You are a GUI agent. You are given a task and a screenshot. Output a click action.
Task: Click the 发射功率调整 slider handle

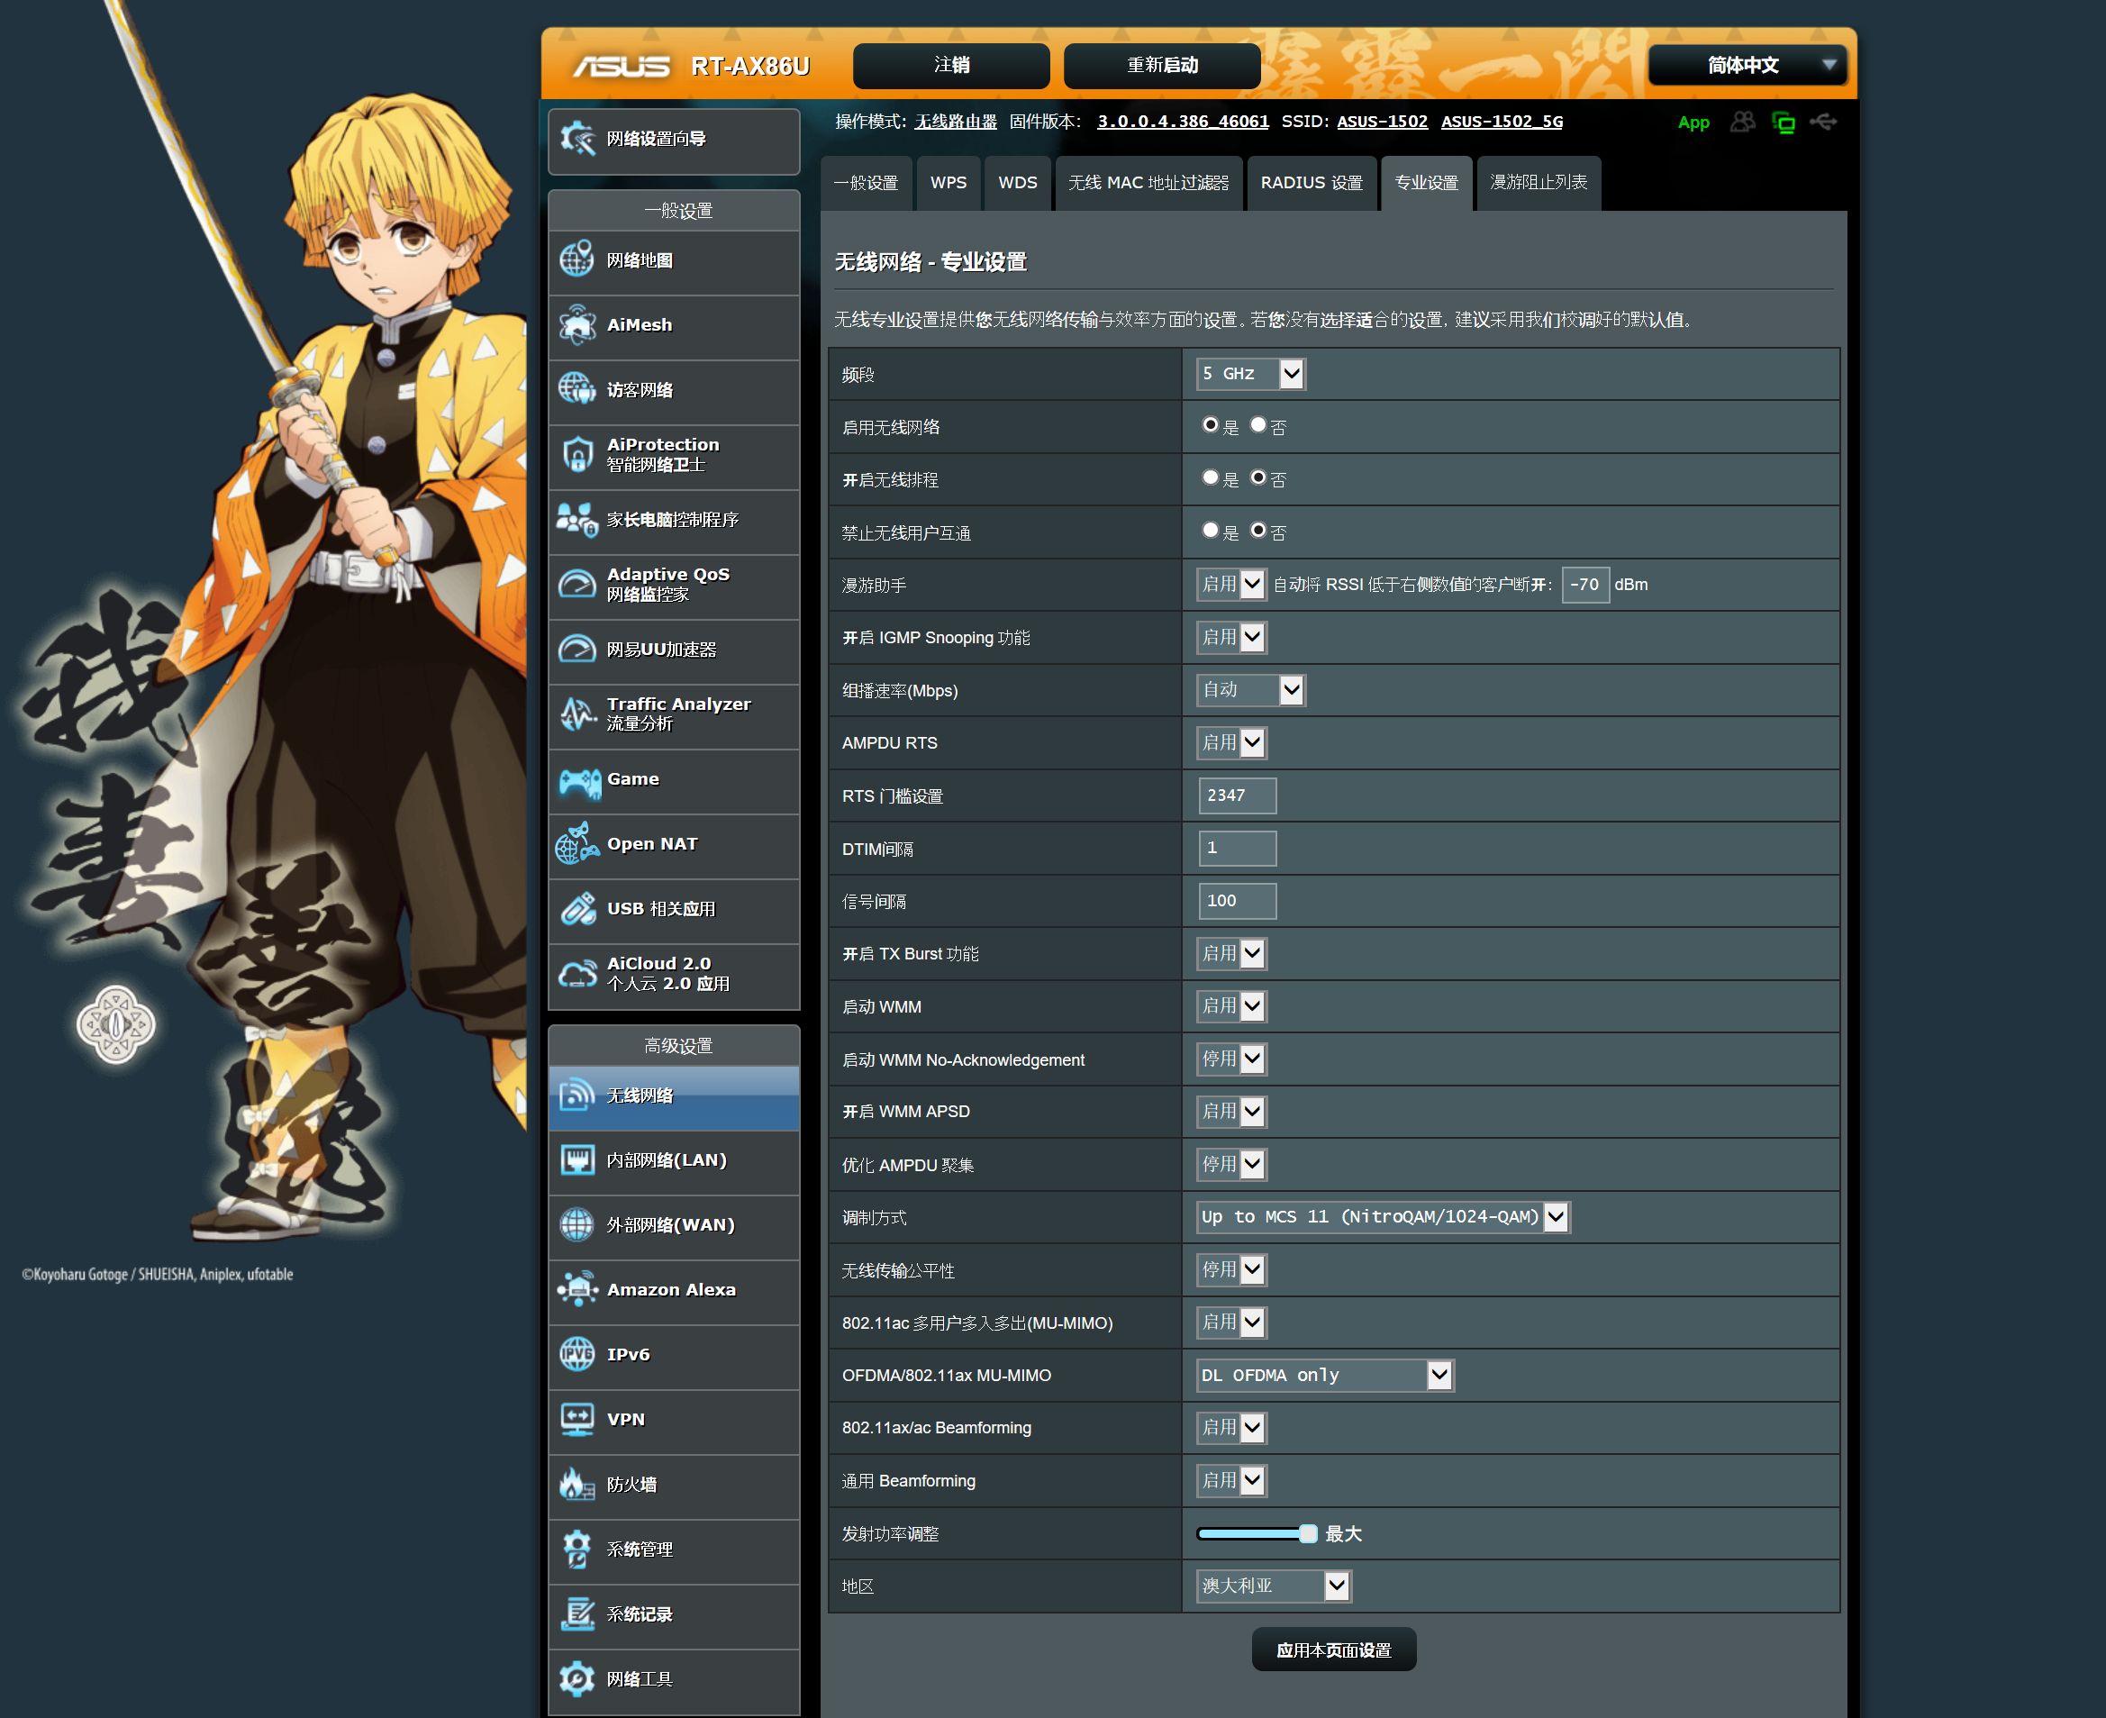(x=1307, y=1533)
